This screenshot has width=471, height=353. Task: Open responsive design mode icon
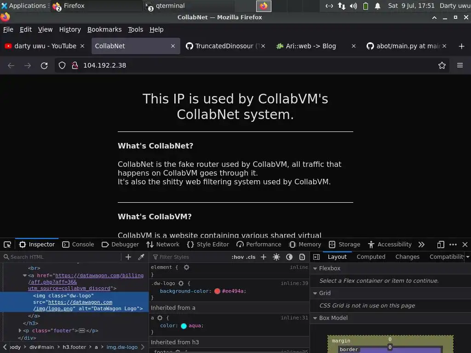(440, 245)
